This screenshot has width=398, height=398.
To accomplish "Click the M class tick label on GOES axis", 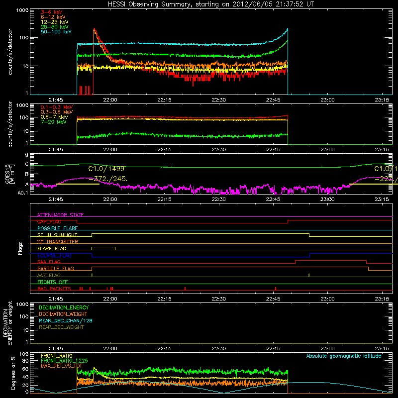I will [x=26, y=155].
